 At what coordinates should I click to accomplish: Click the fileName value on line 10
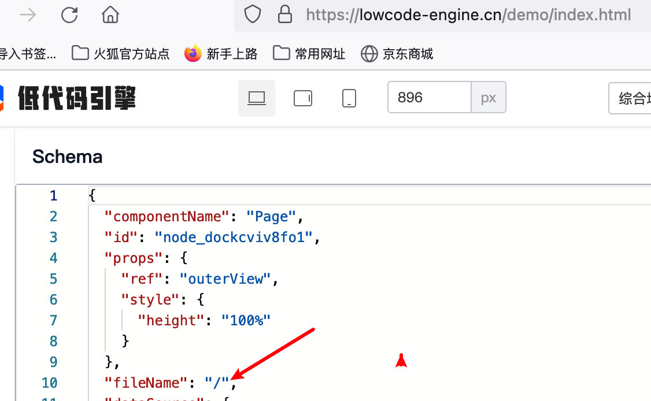pos(217,383)
